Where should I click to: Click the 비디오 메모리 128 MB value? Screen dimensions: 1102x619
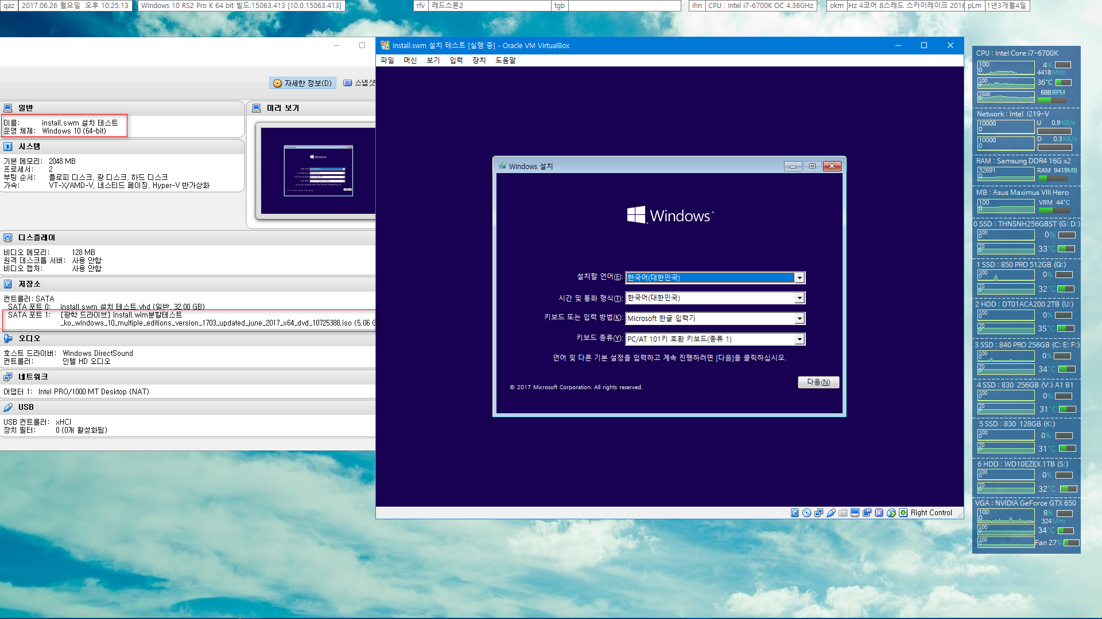[x=84, y=253]
